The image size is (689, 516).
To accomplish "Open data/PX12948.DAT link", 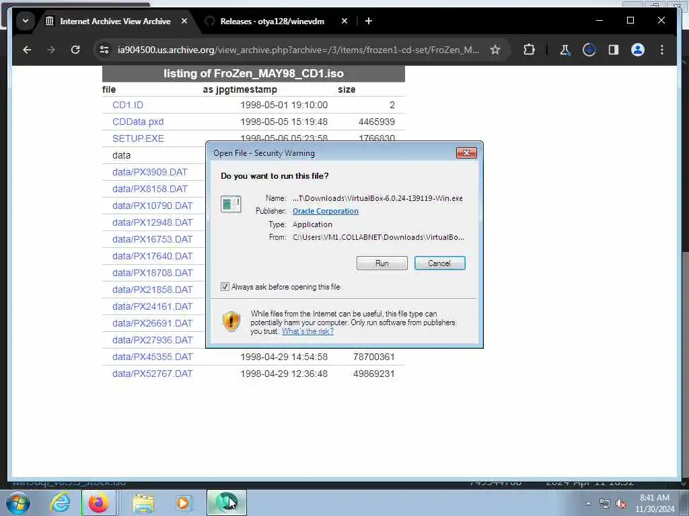I will pyautogui.click(x=153, y=222).
